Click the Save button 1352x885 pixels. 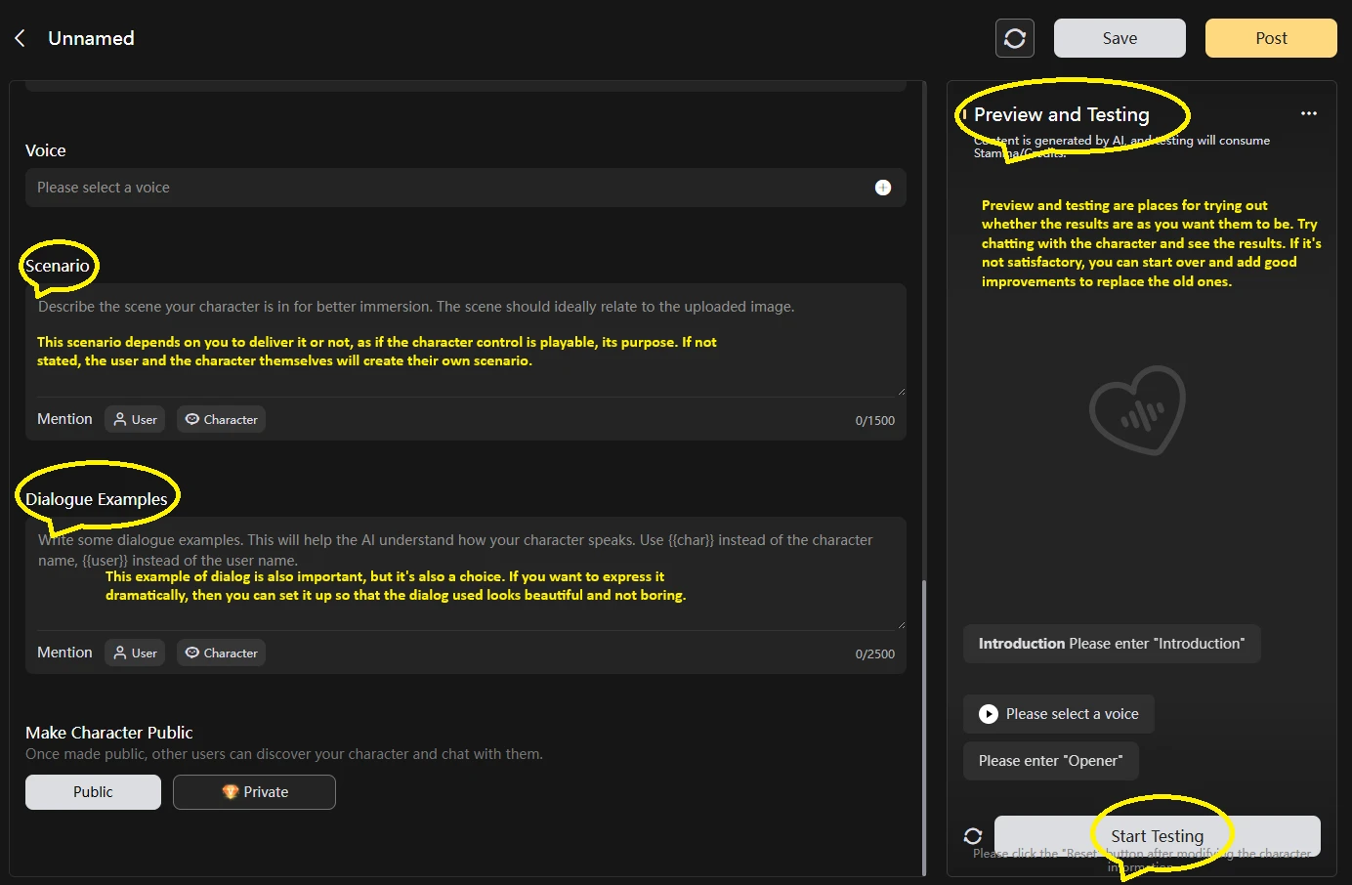pos(1119,38)
